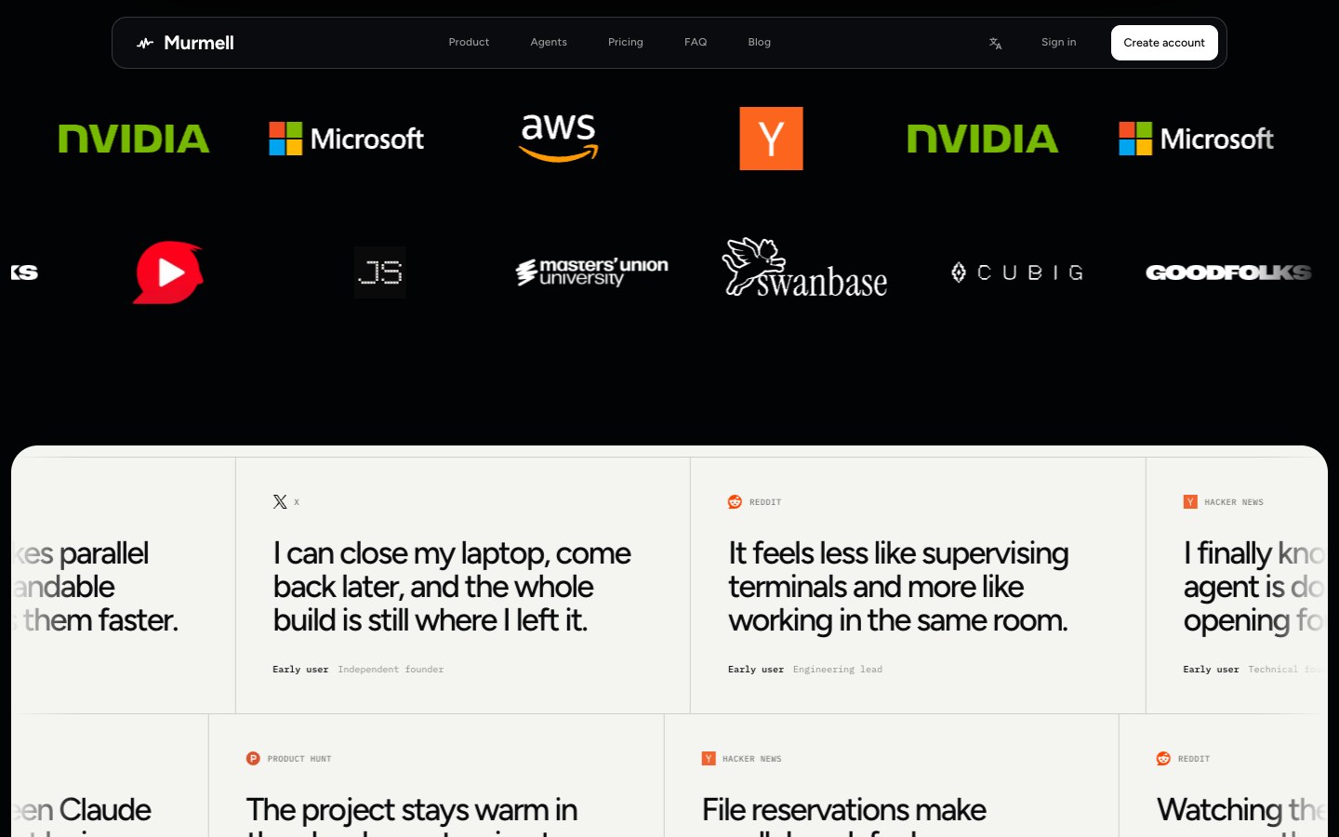The width and height of the screenshot is (1339, 837).
Task: Click the JS square logo
Action: coord(380,272)
